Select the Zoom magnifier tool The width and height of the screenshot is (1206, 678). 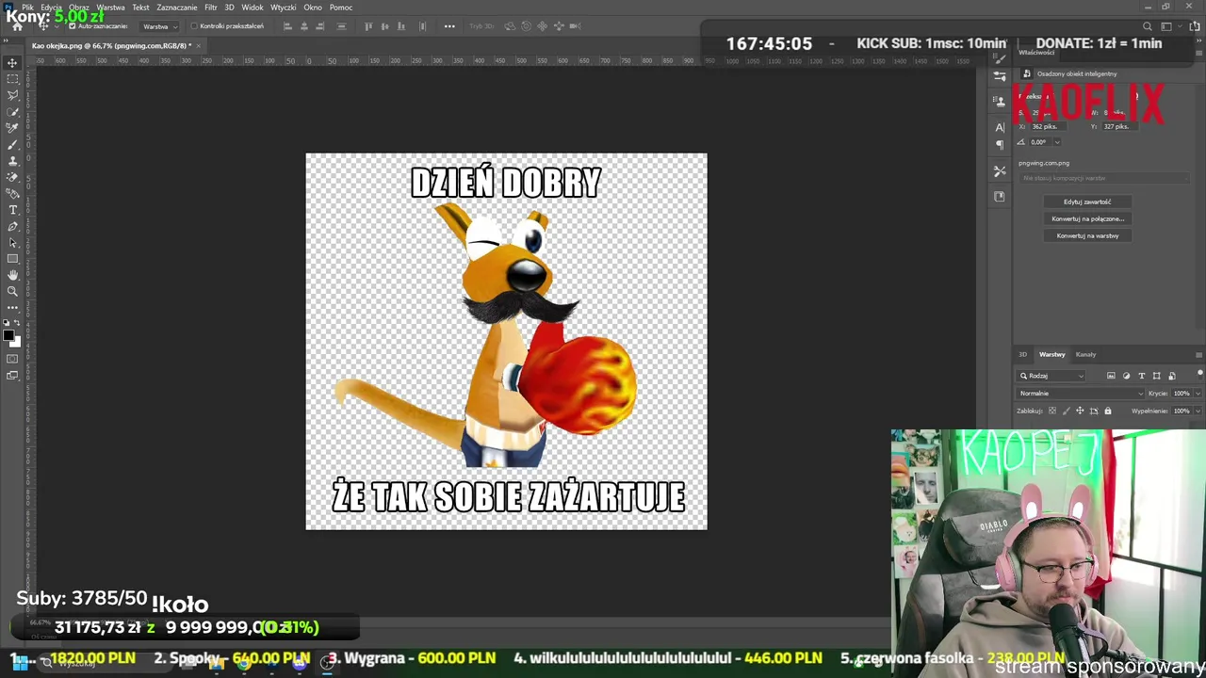coord(12,291)
